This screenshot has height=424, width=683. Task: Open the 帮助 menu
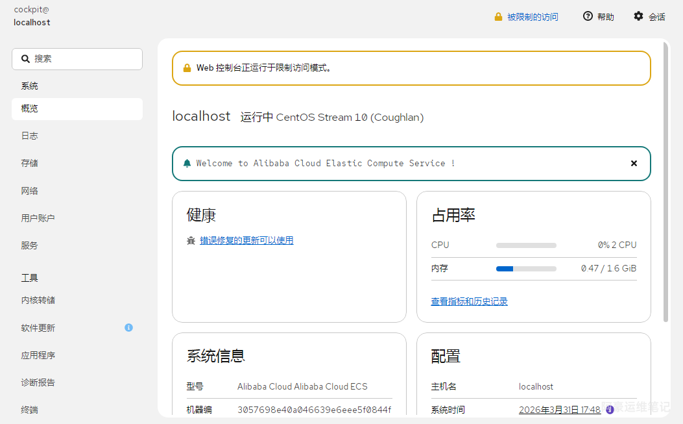tap(599, 17)
